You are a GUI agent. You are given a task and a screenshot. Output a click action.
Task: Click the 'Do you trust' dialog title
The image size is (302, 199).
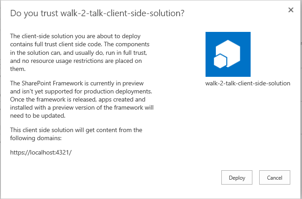click(97, 13)
